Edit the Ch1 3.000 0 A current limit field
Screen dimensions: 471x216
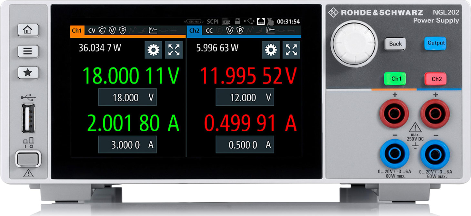click(127, 144)
